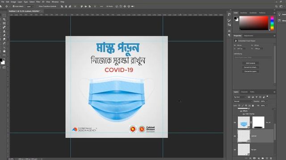Add layer style fx icon

(250, 158)
